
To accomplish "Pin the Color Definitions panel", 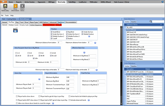I will [163, 63].
